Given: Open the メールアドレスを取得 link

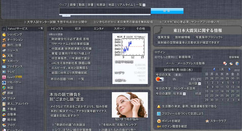Looking at the screenshot, I should 191,63.
